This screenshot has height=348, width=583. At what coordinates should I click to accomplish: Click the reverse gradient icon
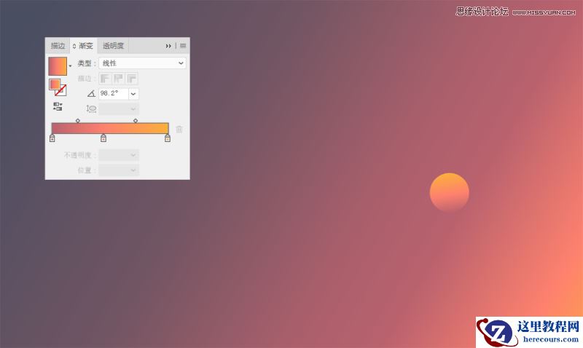point(58,107)
